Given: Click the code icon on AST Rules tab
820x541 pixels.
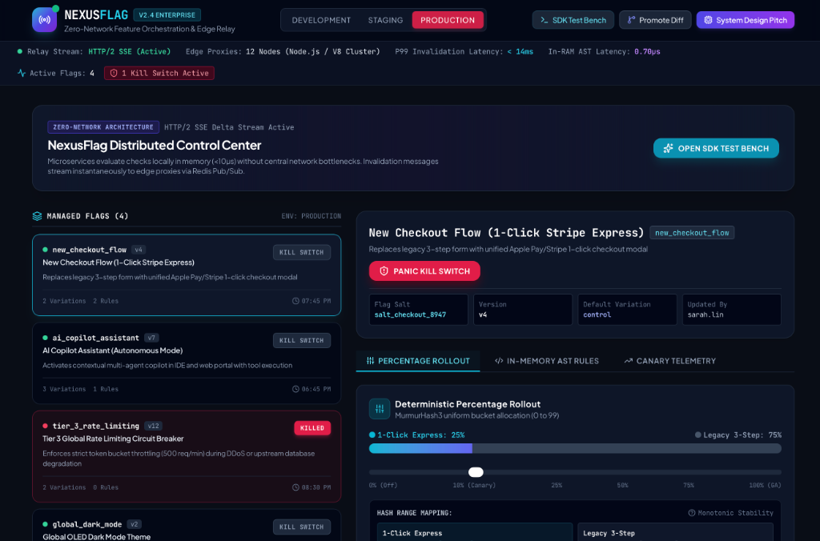Looking at the screenshot, I should tap(499, 361).
